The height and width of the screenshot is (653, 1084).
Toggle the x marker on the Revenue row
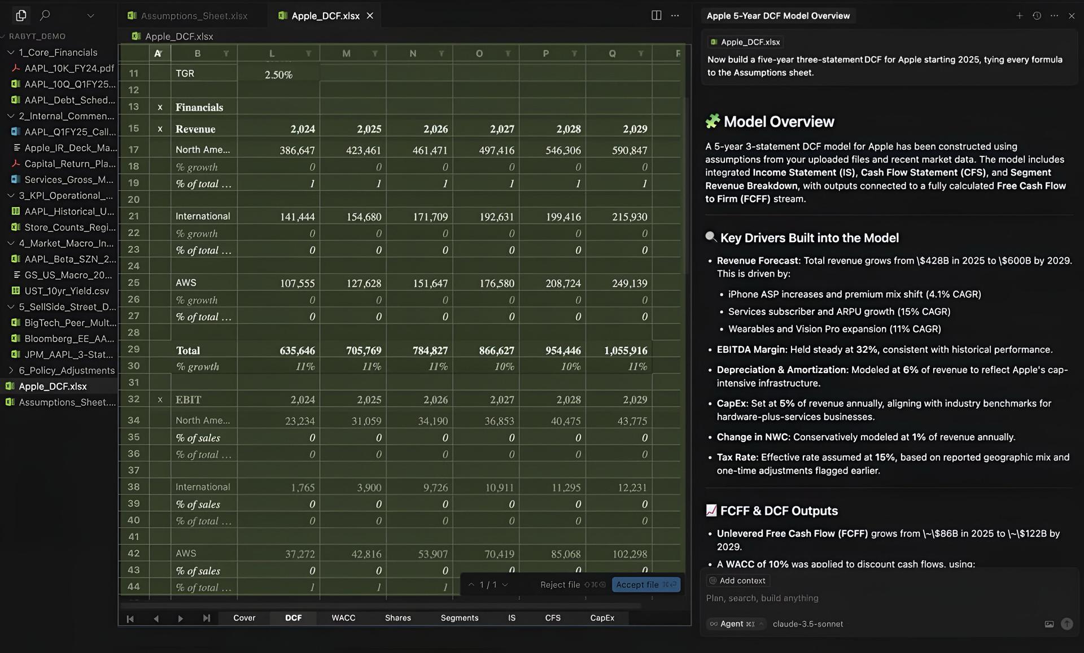point(160,129)
